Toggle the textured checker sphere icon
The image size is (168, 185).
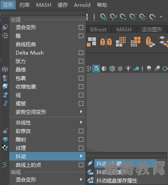coord(120,69)
